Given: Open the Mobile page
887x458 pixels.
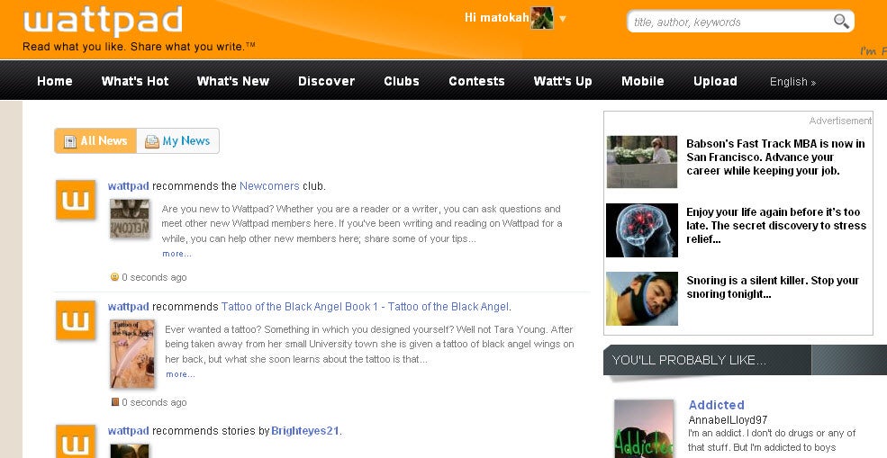Looking at the screenshot, I should 643,81.
